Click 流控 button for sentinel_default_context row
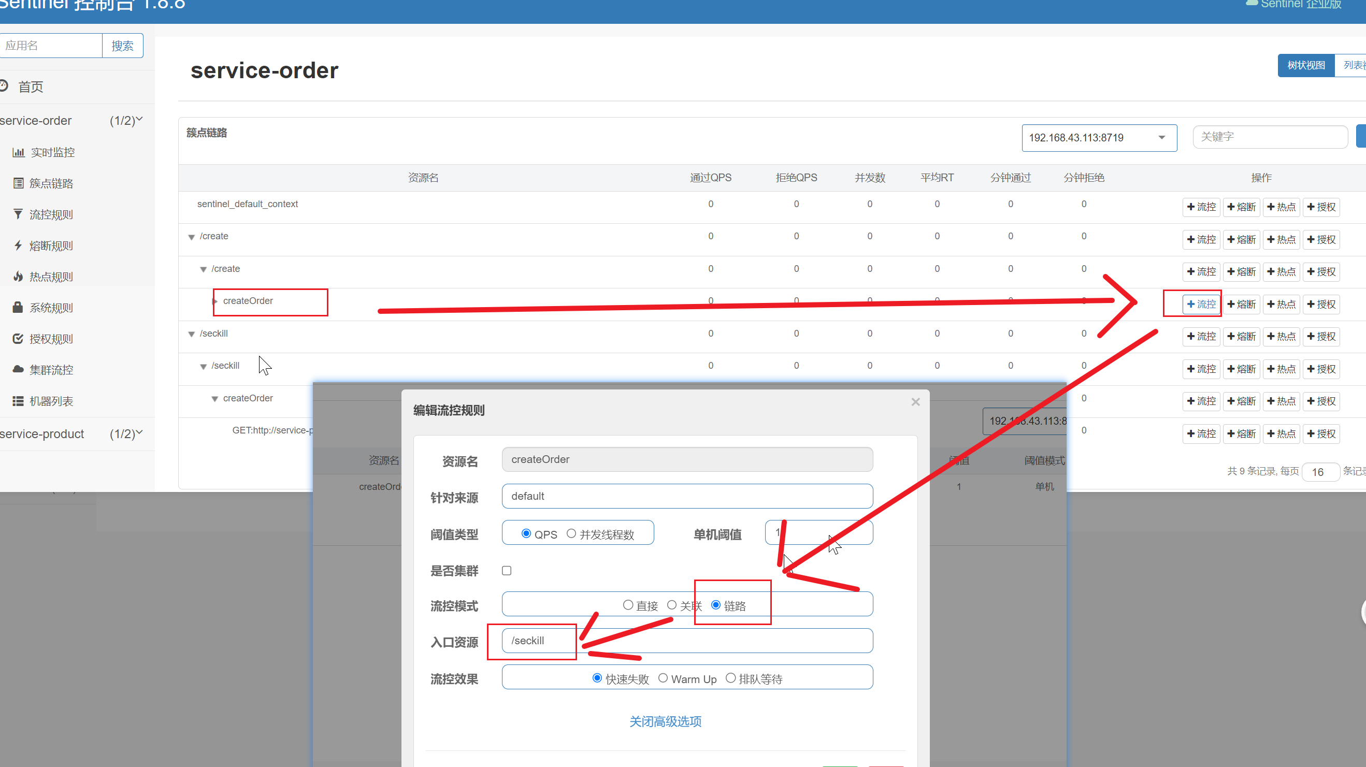 (x=1201, y=207)
